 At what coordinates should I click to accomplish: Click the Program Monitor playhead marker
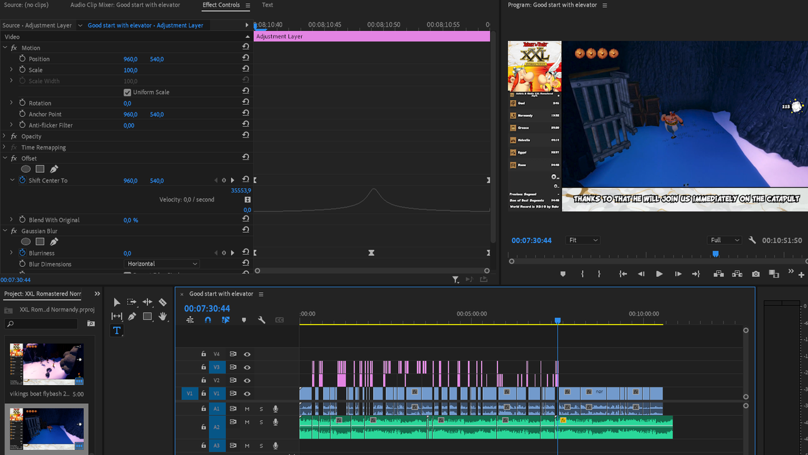[x=715, y=254]
